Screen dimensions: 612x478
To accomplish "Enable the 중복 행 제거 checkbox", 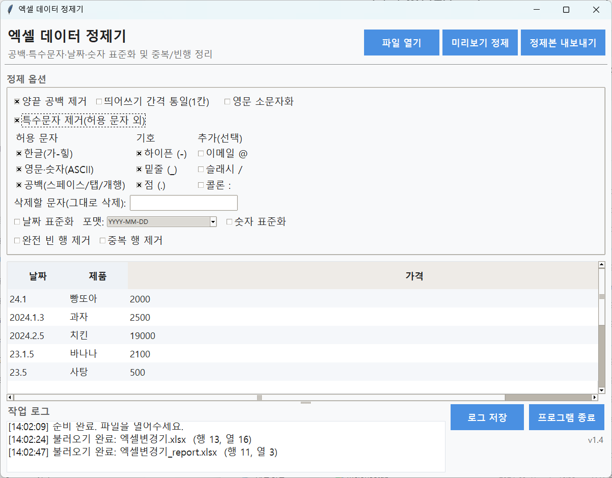I will 102,240.
